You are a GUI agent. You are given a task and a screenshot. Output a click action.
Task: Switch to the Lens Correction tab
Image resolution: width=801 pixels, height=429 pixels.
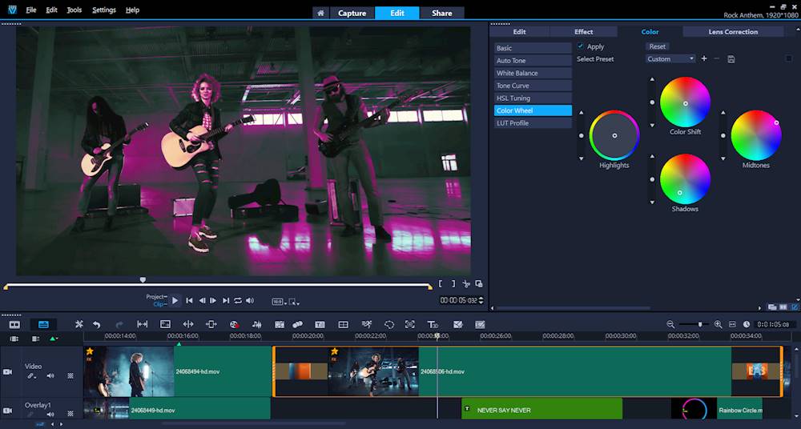[x=733, y=32]
